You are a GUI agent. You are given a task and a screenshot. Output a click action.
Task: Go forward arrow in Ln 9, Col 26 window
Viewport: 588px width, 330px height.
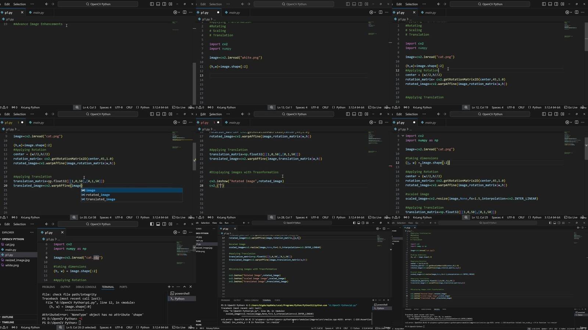tap(53, 224)
